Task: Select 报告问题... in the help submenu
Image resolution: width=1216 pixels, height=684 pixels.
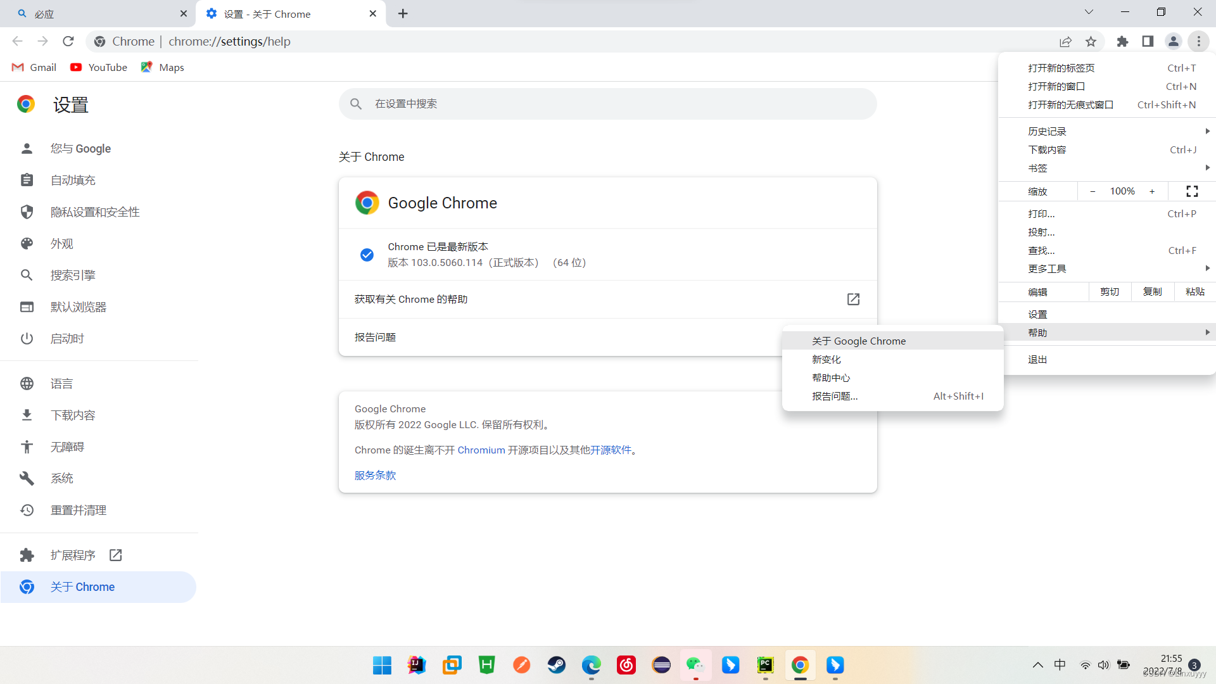Action: tap(893, 396)
